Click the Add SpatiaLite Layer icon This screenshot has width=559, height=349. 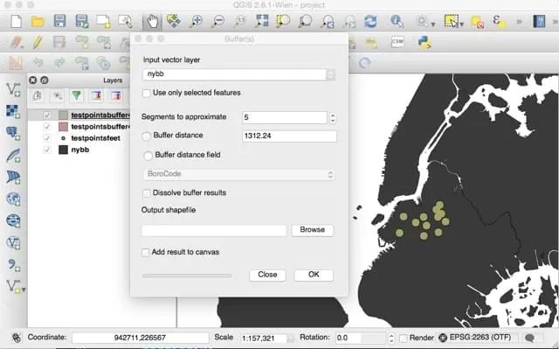pos(13,155)
